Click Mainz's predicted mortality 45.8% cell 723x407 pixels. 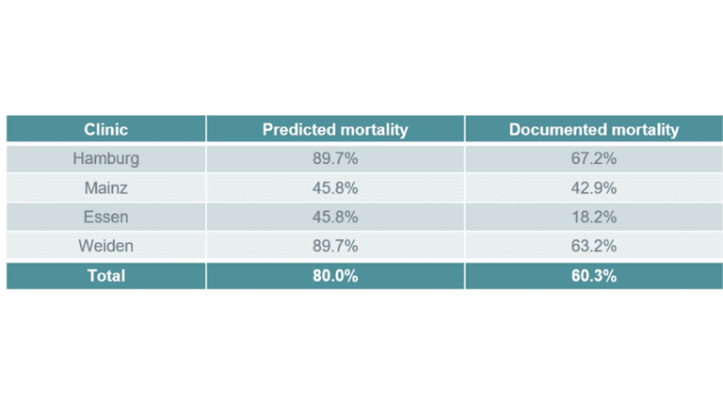335,187
